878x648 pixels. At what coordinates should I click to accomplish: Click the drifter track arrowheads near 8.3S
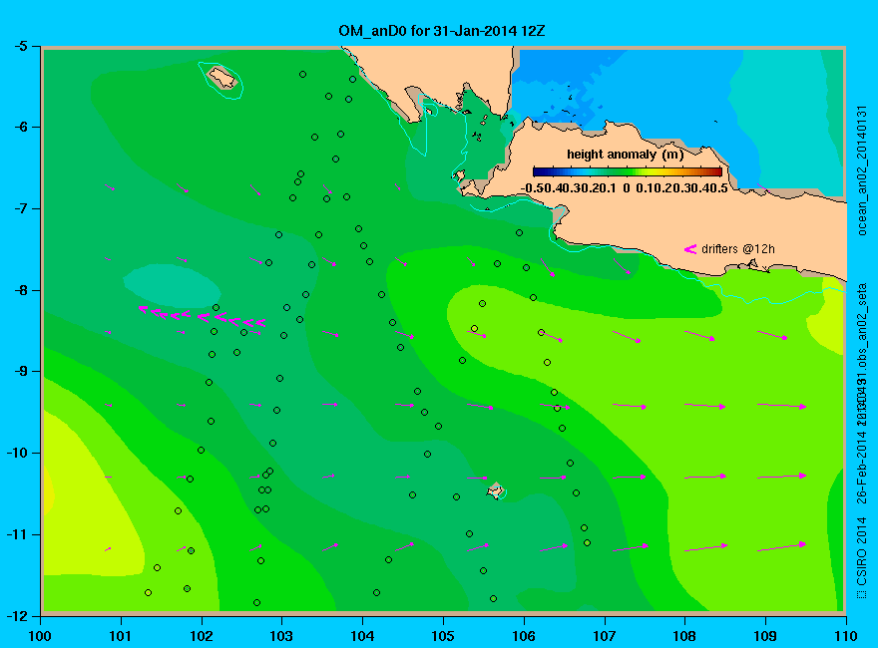tap(202, 316)
